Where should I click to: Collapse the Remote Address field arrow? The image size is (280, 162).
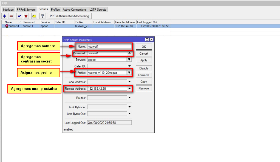point(129,89)
